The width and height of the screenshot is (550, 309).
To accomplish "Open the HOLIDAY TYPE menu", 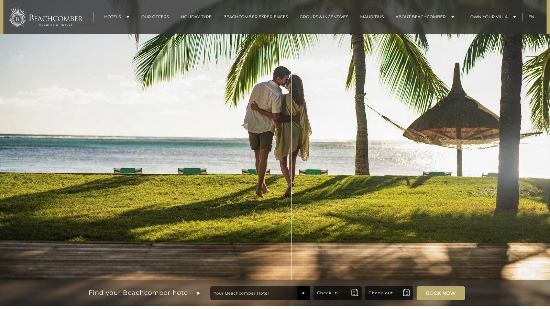I will click(x=196, y=16).
